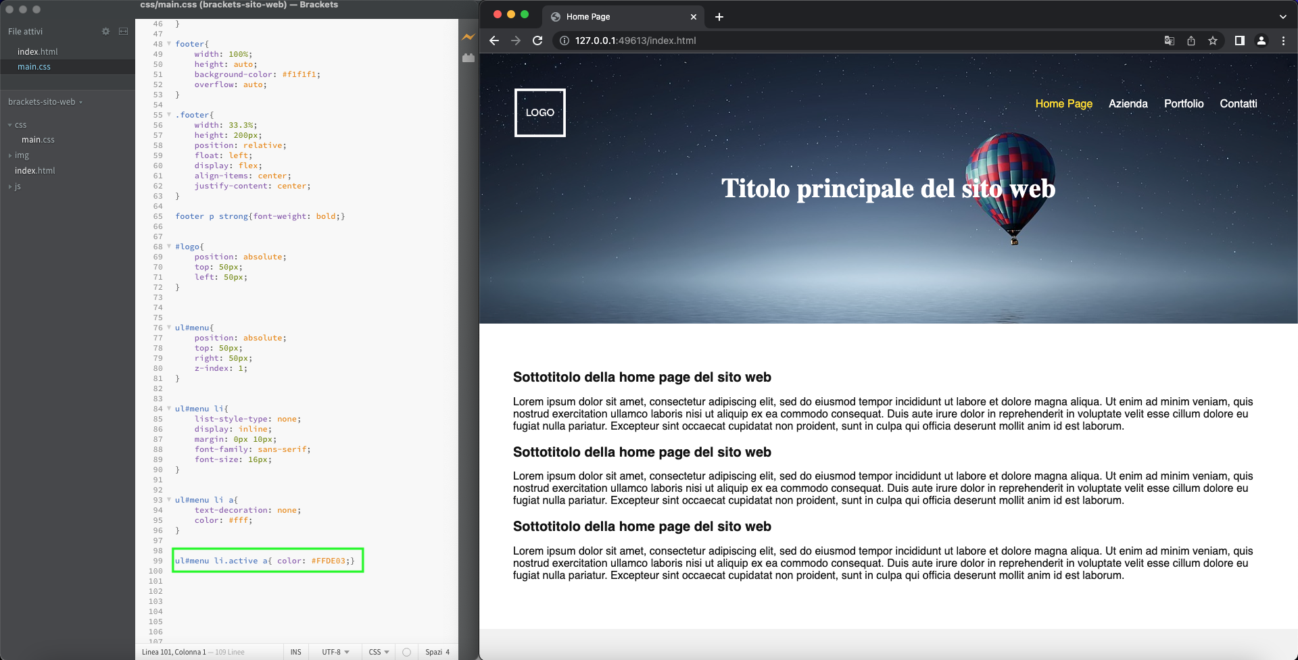Open the UTF-8 encoding dropdown
This screenshot has height=660, width=1298.
point(335,652)
